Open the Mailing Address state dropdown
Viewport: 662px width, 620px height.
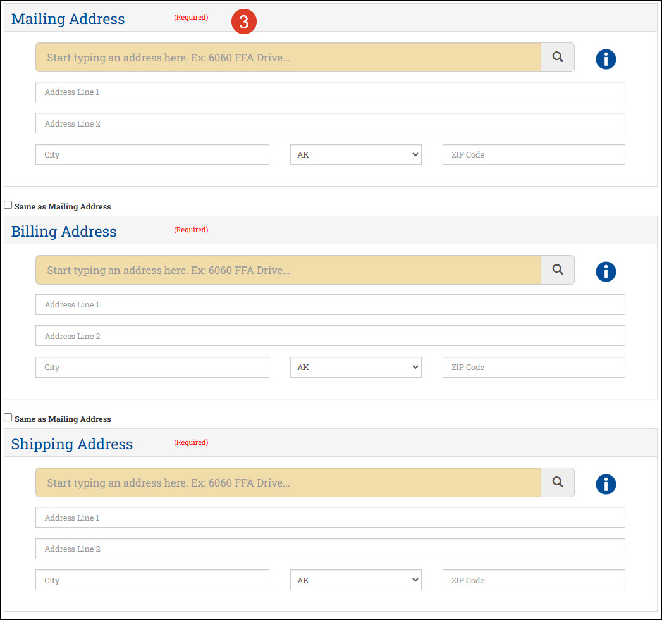pos(355,154)
